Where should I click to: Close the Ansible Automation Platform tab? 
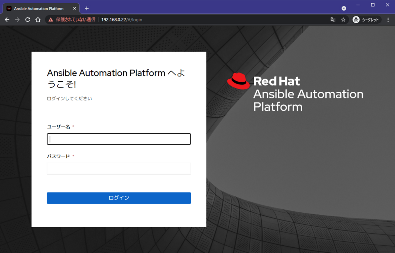point(74,9)
